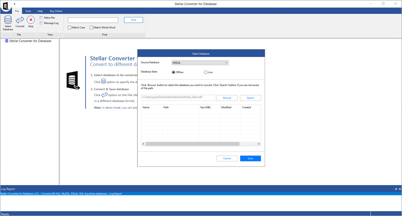Click the Find text input field
Screen dimensions: 402x216
(x=93, y=20)
